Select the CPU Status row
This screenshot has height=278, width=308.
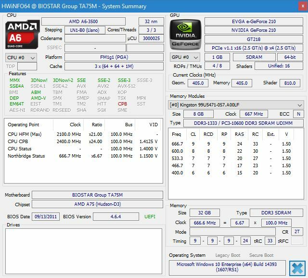pyautogui.click(x=82, y=149)
